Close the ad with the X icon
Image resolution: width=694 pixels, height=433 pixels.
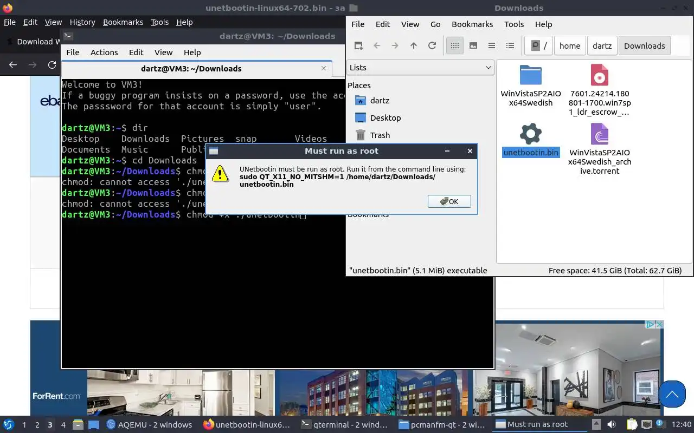point(659,325)
